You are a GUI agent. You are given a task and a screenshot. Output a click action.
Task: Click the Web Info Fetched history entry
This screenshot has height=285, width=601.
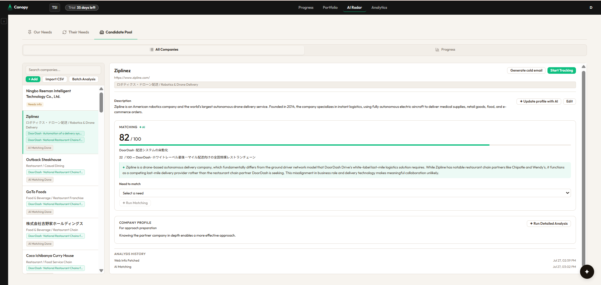click(x=127, y=261)
